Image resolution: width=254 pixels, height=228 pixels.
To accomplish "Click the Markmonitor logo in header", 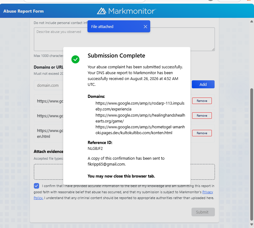I will [x=127, y=11].
